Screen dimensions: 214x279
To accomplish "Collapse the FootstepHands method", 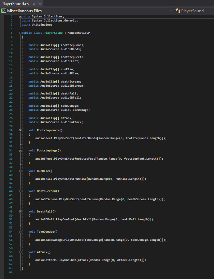I will click(20, 130).
